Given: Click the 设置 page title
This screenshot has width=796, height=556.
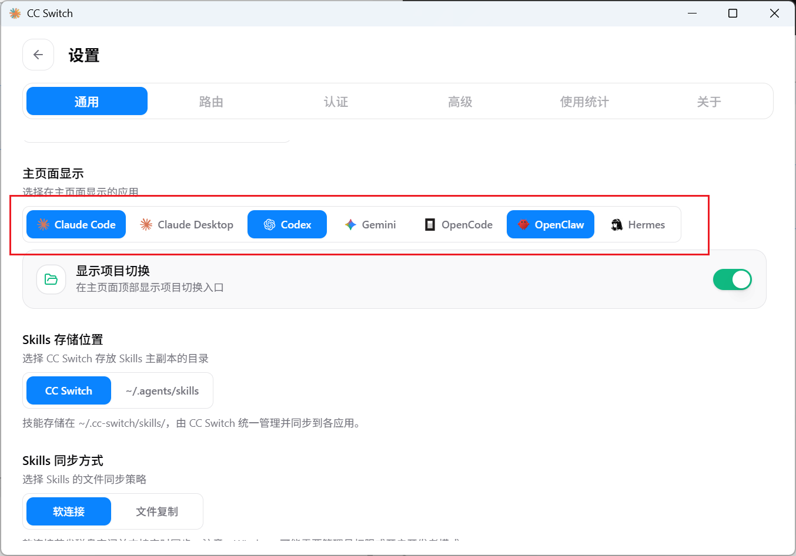Looking at the screenshot, I should (84, 55).
